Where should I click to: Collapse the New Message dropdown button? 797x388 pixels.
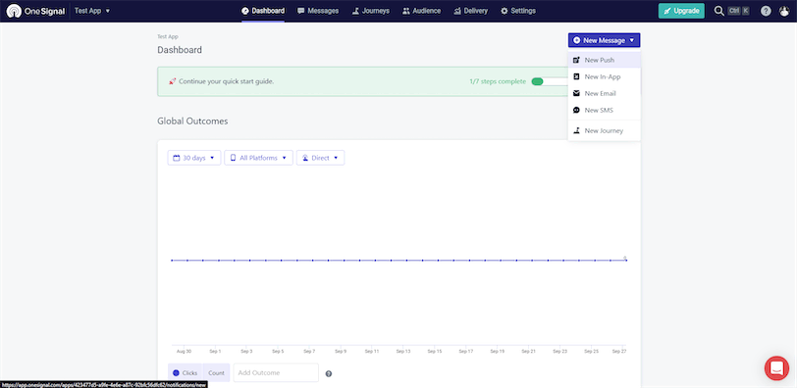604,40
